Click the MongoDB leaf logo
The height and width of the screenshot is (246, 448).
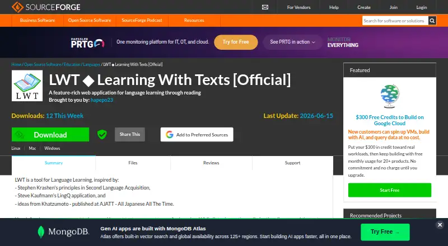pyautogui.click(x=41, y=231)
